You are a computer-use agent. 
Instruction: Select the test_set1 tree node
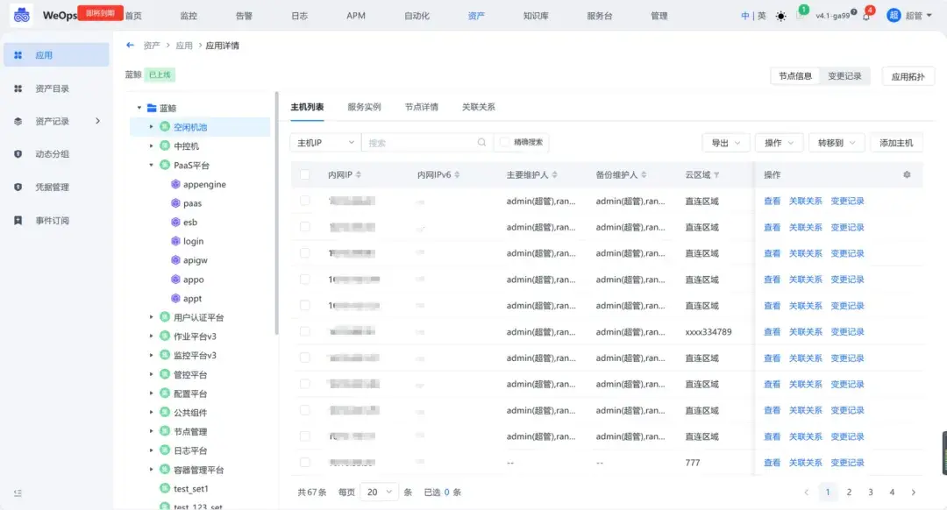[191, 488]
